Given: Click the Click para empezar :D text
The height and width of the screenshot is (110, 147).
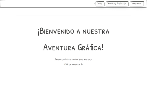Looking at the screenshot, I should [x=73, y=64].
